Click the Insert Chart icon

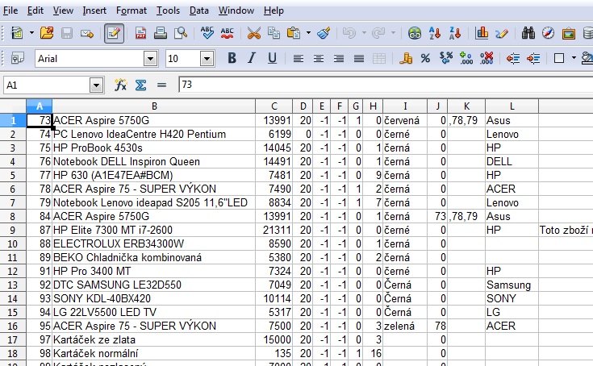[x=482, y=33]
